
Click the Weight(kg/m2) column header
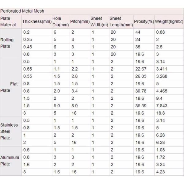point(169,22)
